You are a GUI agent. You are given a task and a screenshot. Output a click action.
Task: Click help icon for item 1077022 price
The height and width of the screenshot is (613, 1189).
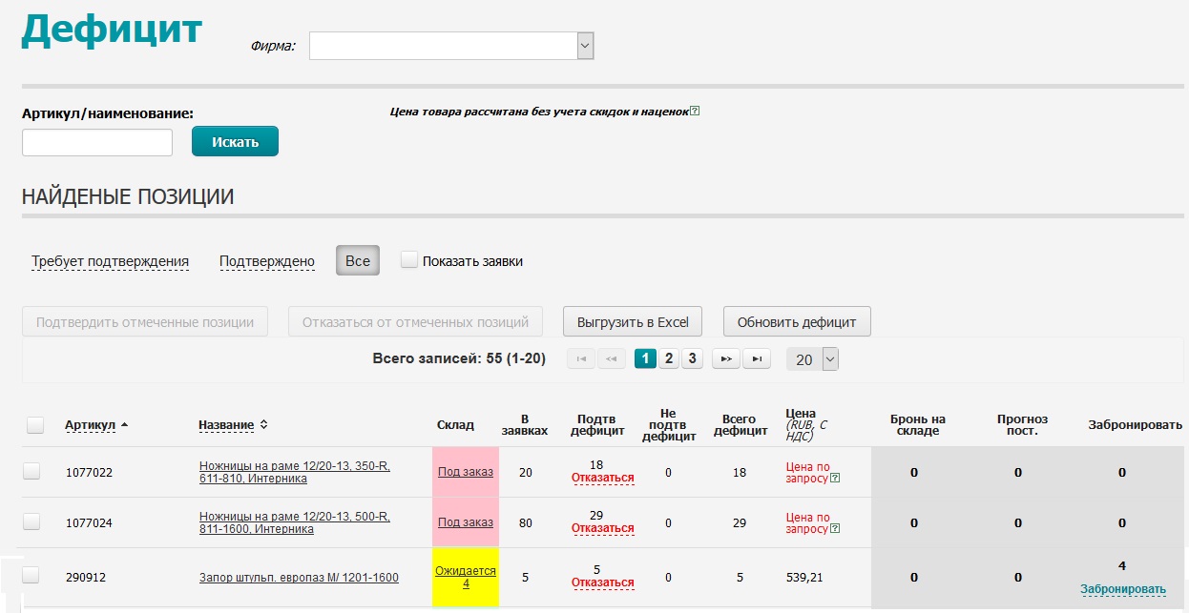835,478
